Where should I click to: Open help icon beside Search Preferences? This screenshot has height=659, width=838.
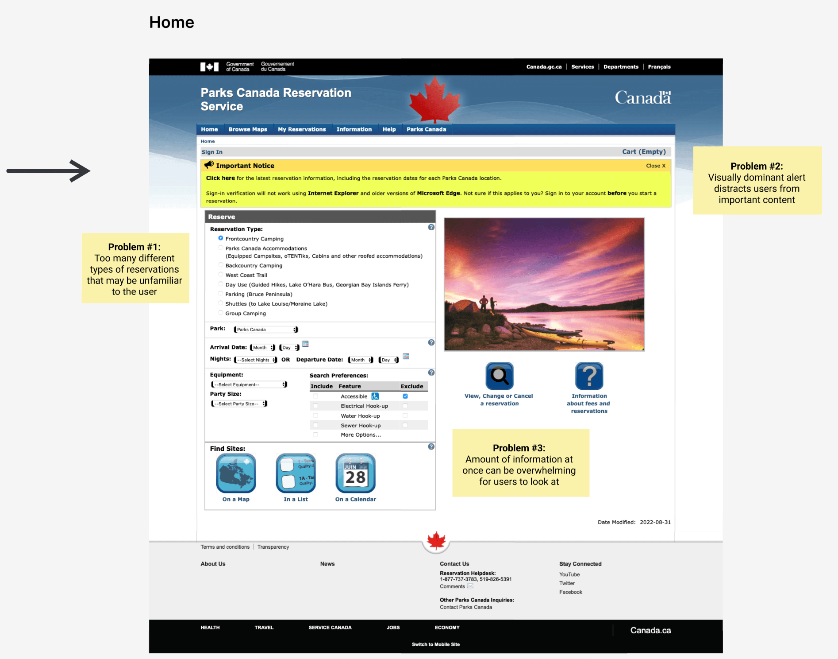431,372
